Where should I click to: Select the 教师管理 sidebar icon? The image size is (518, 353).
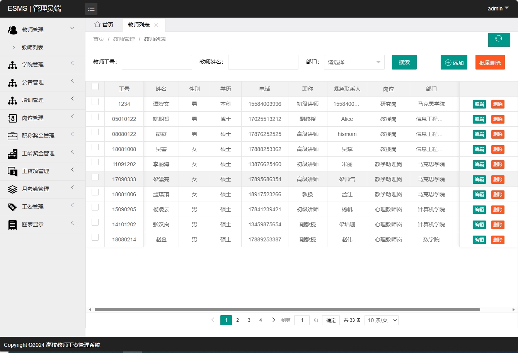pos(12,29)
